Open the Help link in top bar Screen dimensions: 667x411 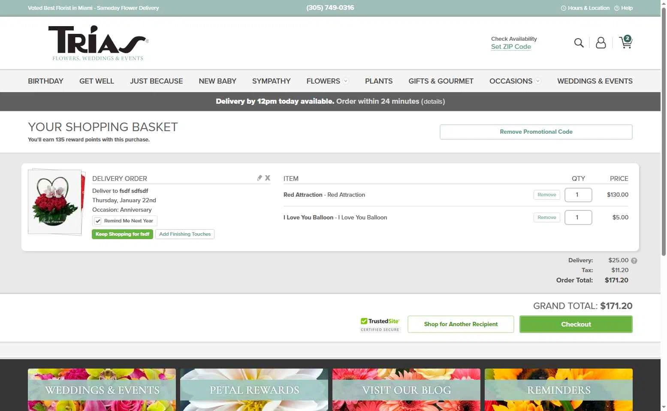point(623,8)
